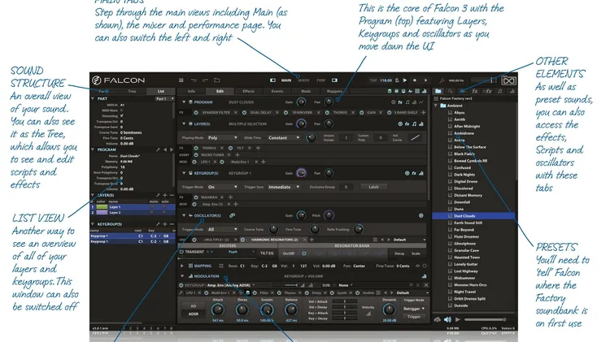Viewport: 610px width, 342px height.
Task: Collapse the MODULATION section triangle
Action: click(182, 276)
